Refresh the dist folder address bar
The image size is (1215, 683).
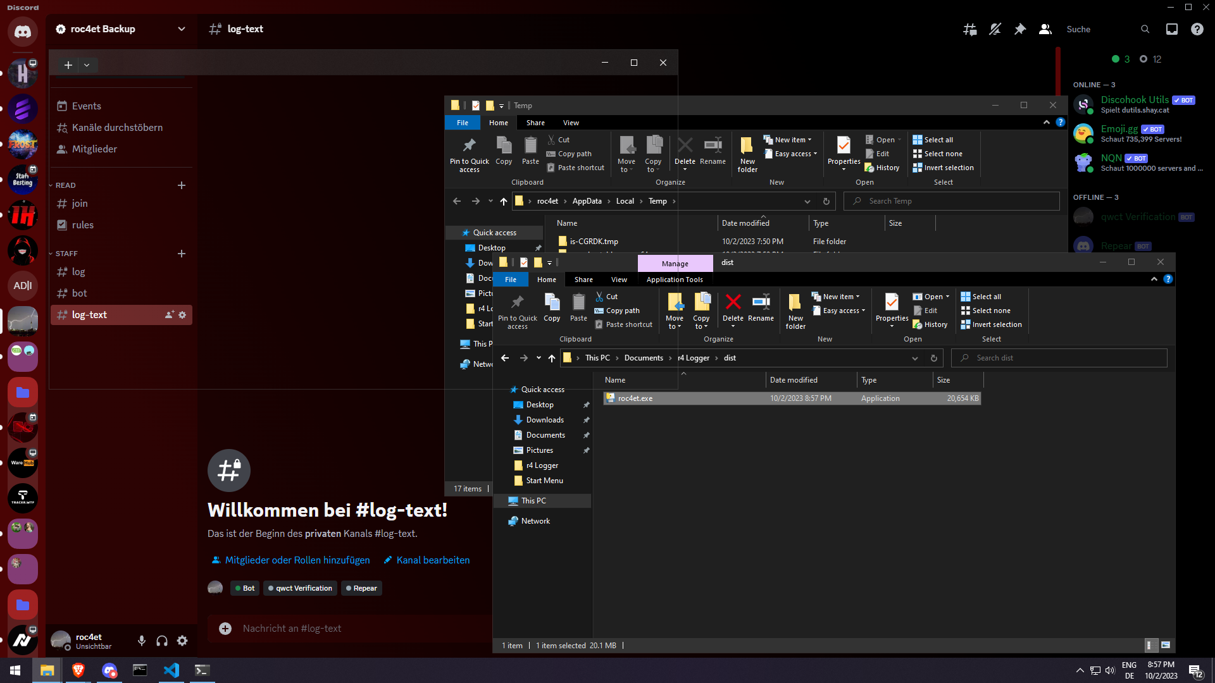(933, 358)
